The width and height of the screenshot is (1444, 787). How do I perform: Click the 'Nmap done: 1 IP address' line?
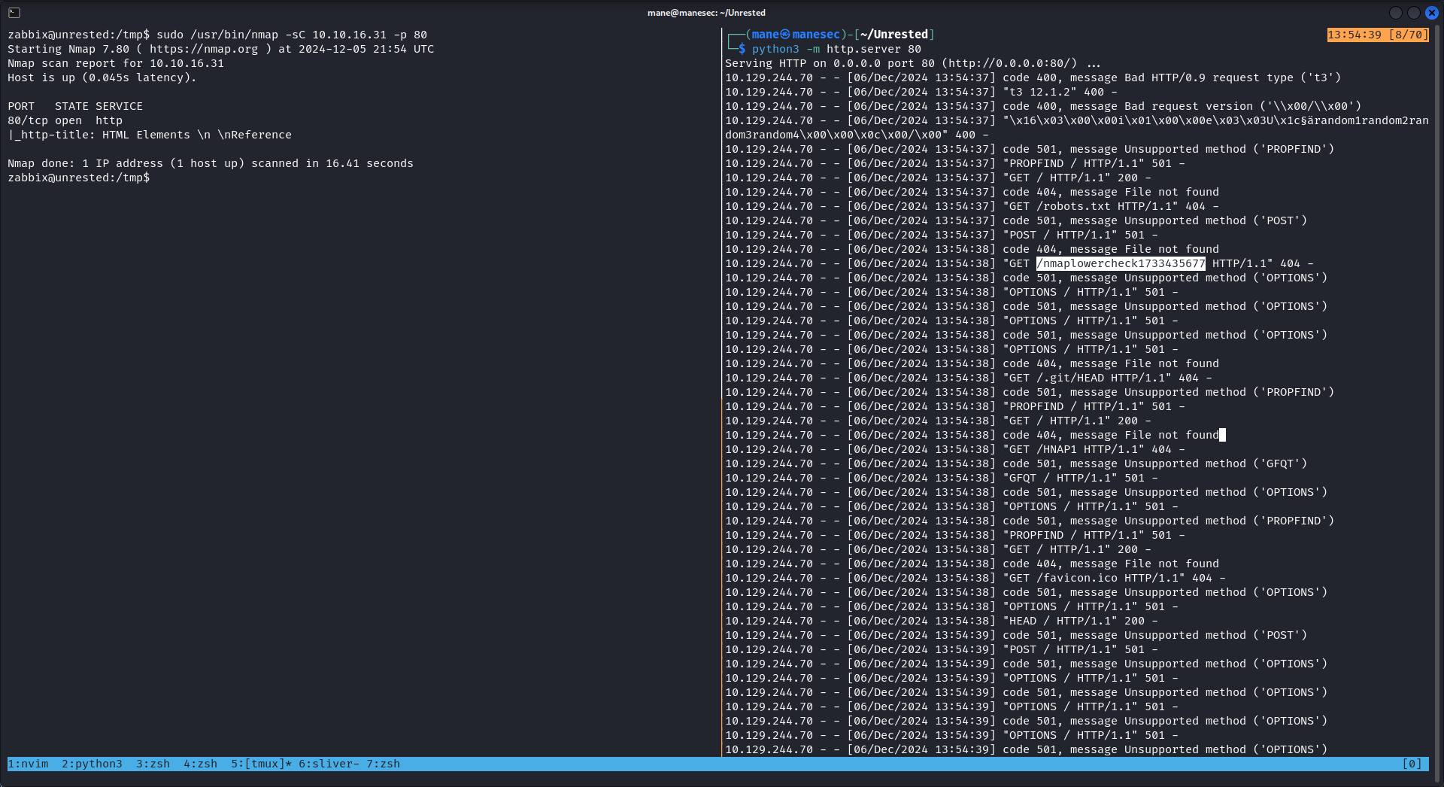(x=211, y=163)
